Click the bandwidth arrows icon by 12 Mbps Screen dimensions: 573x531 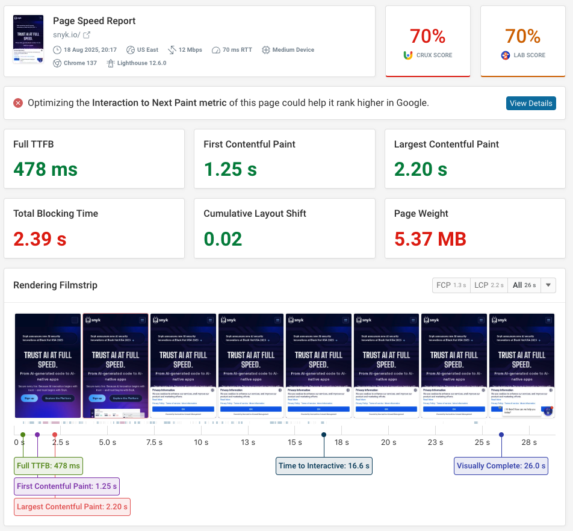(x=172, y=50)
